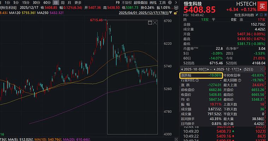The width and height of the screenshot is (268, 141).
Task: Click the 10:49:20 tick trade row
Action: coord(224,131)
